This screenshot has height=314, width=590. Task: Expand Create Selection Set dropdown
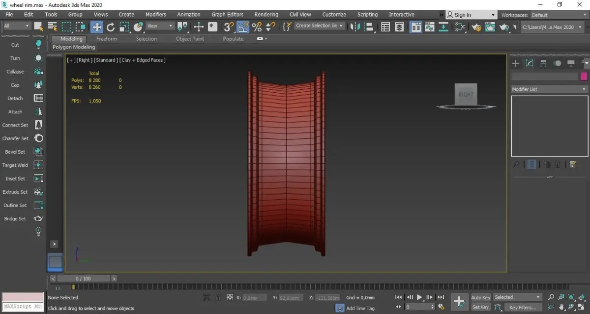coord(320,26)
